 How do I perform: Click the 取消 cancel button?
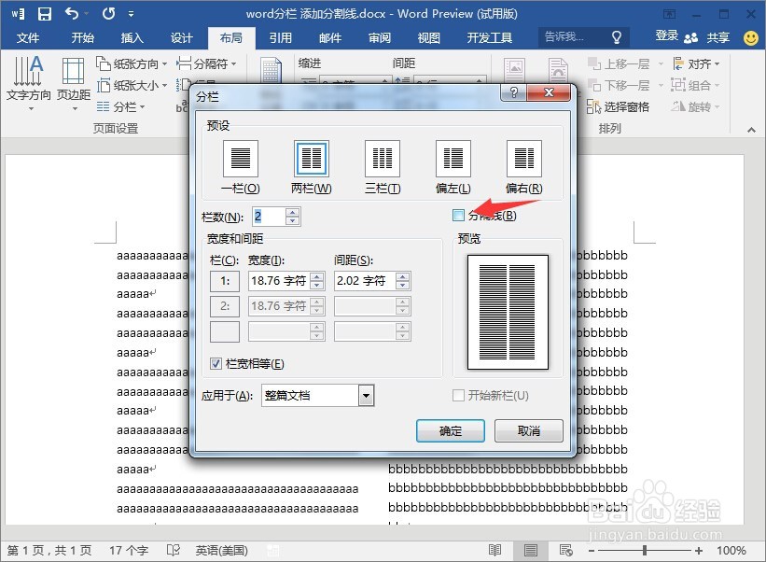(529, 431)
